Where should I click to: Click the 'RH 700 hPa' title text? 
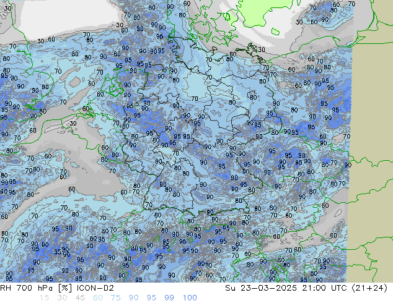[x=26, y=288]
